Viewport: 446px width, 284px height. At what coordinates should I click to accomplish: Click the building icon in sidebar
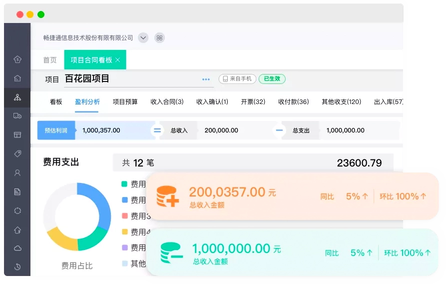tap(17, 78)
